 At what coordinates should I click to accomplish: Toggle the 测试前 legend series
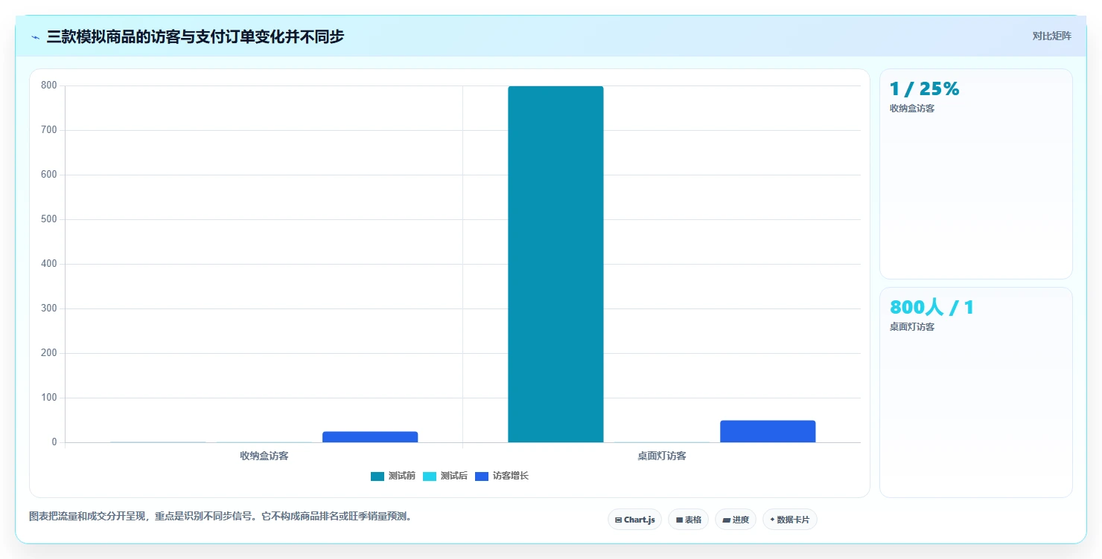(392, 476)
